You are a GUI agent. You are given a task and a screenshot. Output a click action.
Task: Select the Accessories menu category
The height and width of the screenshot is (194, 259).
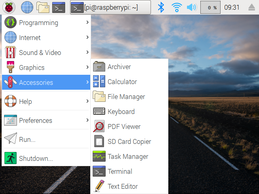pos(46,82)
